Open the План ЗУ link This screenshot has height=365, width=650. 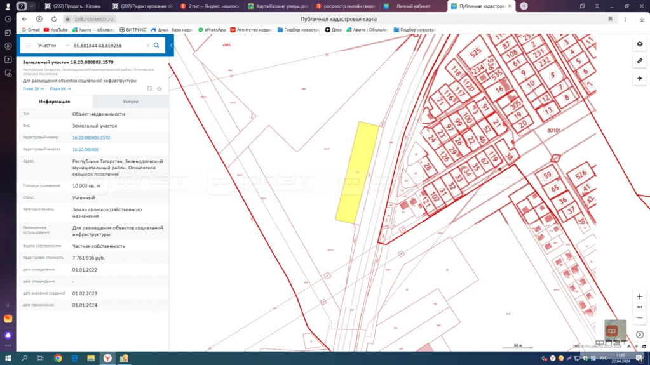click(x=33, y=89)
